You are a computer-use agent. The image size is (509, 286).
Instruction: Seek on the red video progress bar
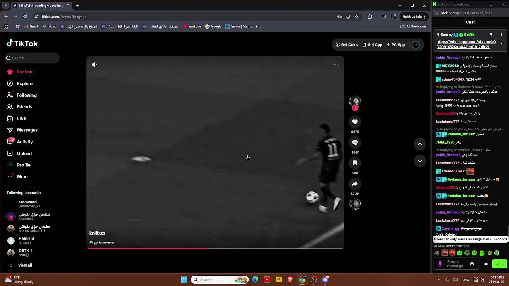[x=215, y=249]
